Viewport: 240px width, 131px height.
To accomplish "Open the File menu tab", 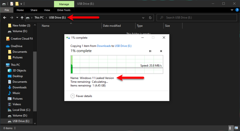I will coord(7,10).
